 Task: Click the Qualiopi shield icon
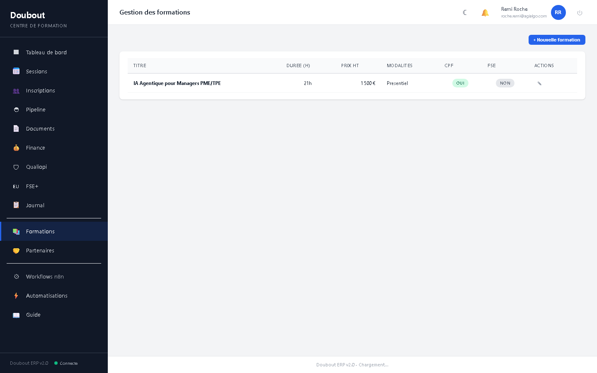click(16, 167)
